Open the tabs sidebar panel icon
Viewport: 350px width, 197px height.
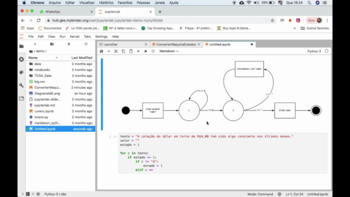coord(21,99)
